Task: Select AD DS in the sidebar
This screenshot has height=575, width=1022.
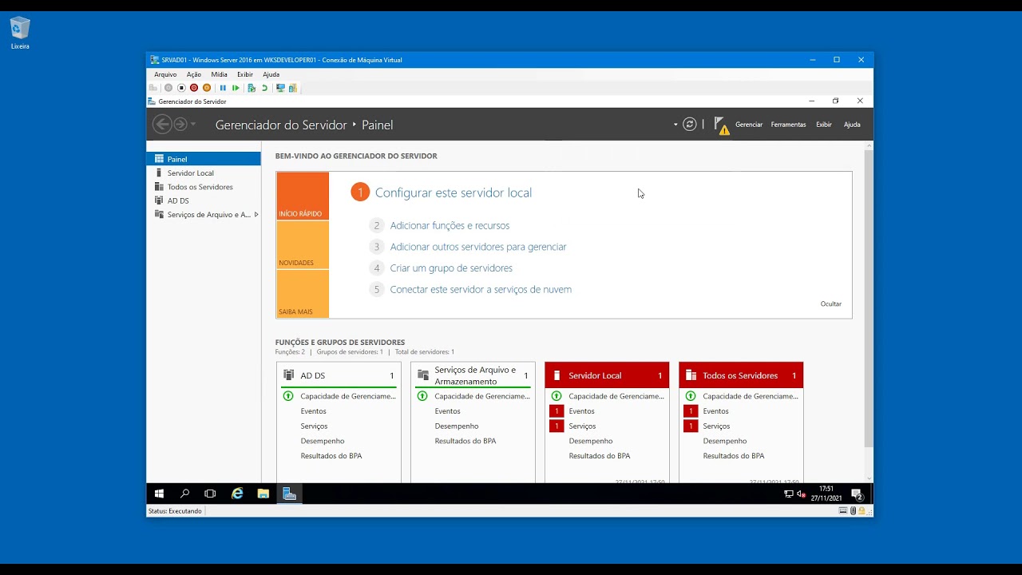Action: (x=204, y=200)
